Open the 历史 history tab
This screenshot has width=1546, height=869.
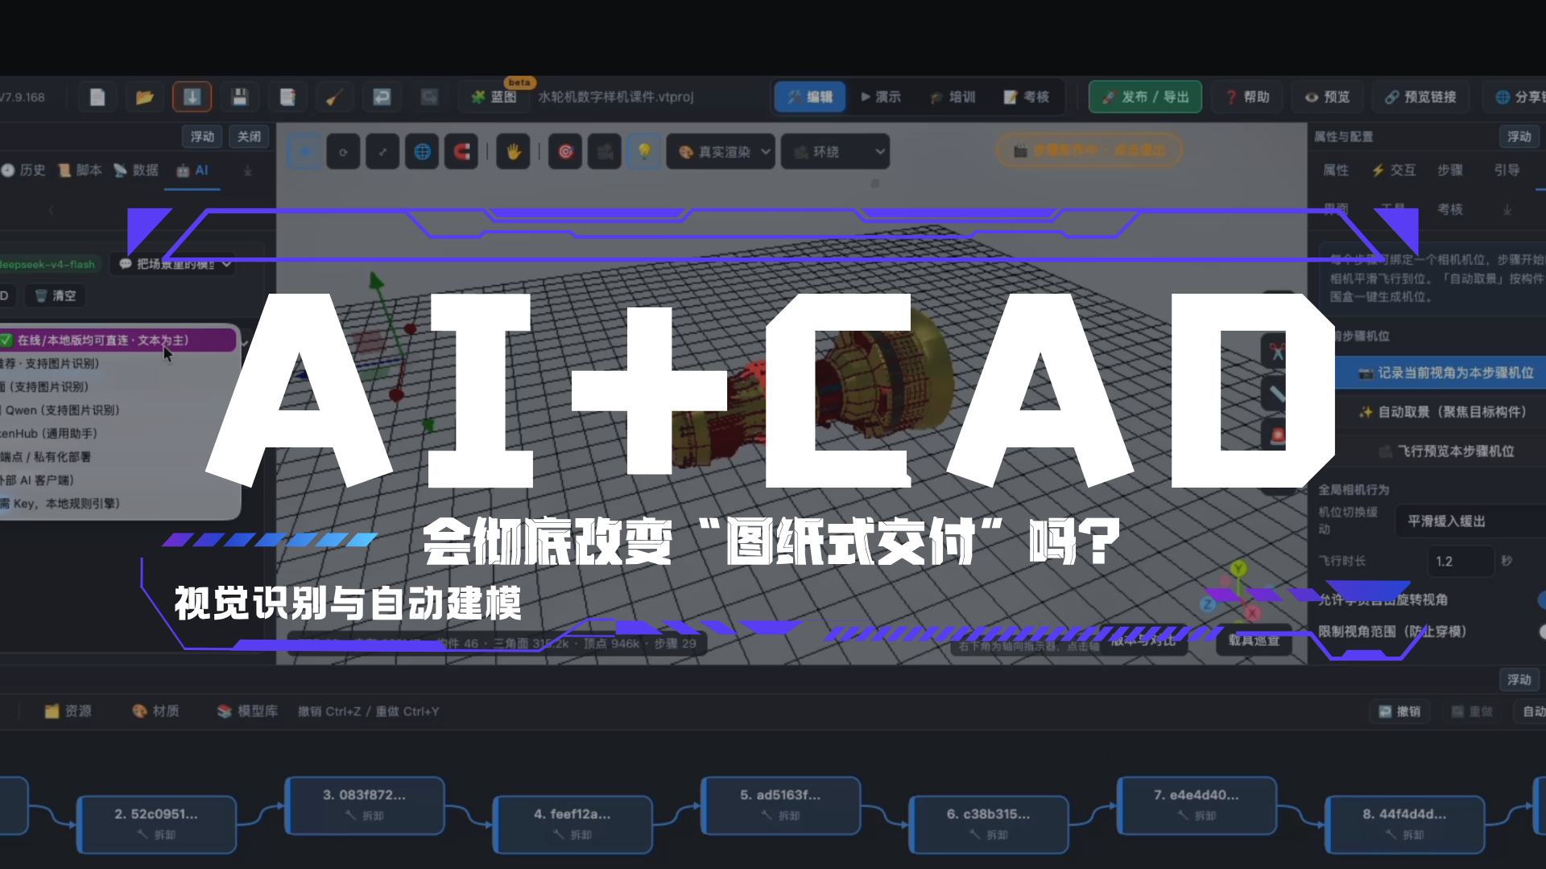click(x=24, y=171)
